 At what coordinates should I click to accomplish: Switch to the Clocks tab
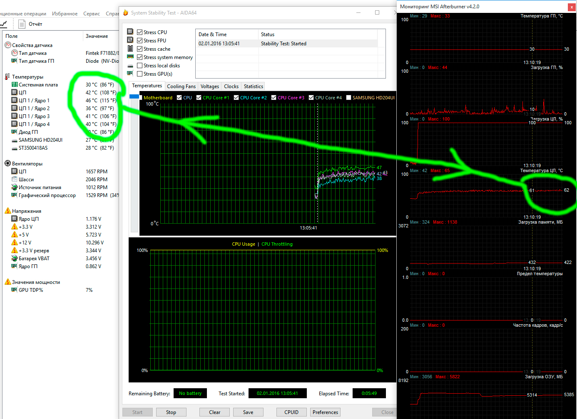point(231,86)
